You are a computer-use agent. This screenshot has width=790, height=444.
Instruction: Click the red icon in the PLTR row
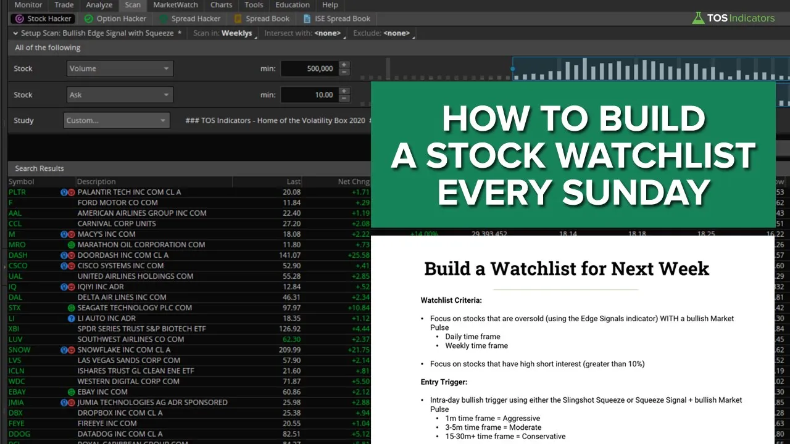click(x=71, y=192)
